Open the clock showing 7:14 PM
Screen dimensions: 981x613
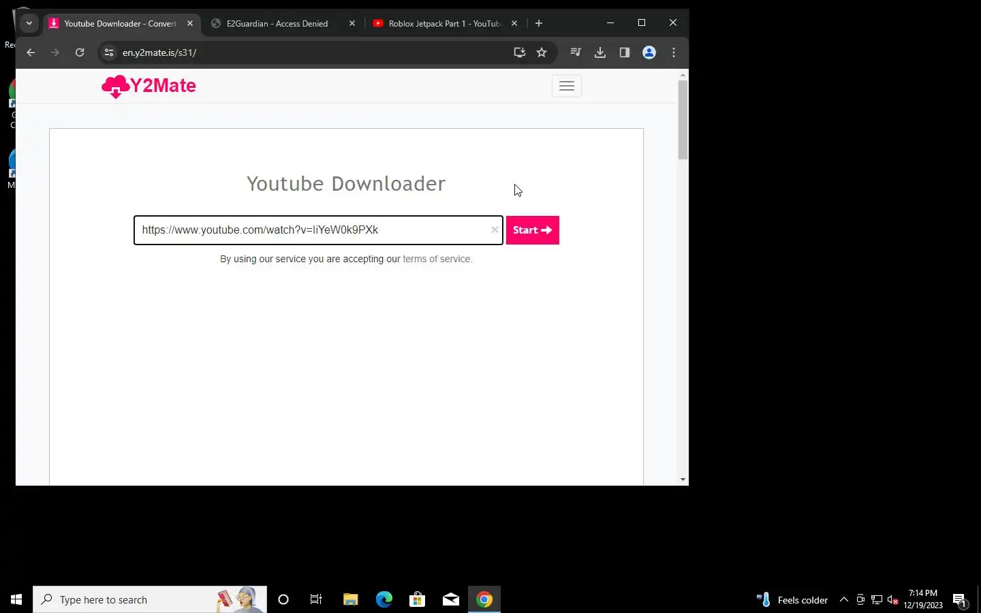click(x=923, y=599)
